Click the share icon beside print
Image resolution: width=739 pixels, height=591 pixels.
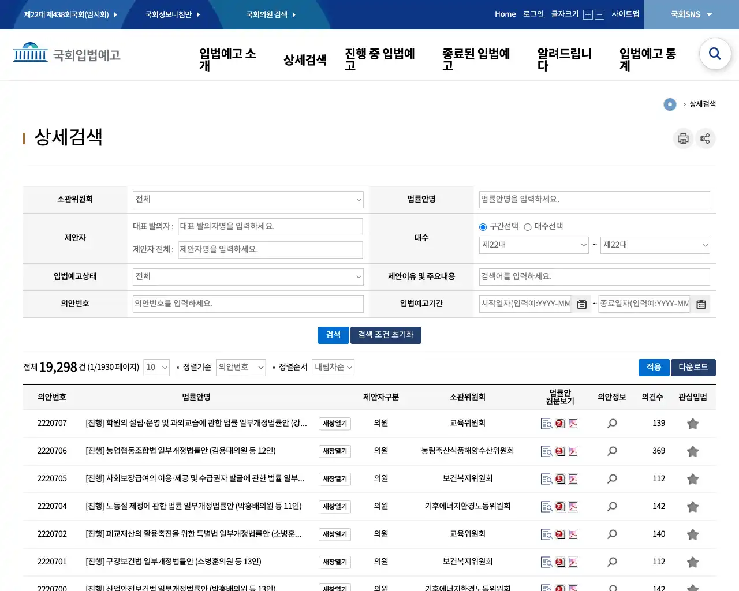[705, 139]
